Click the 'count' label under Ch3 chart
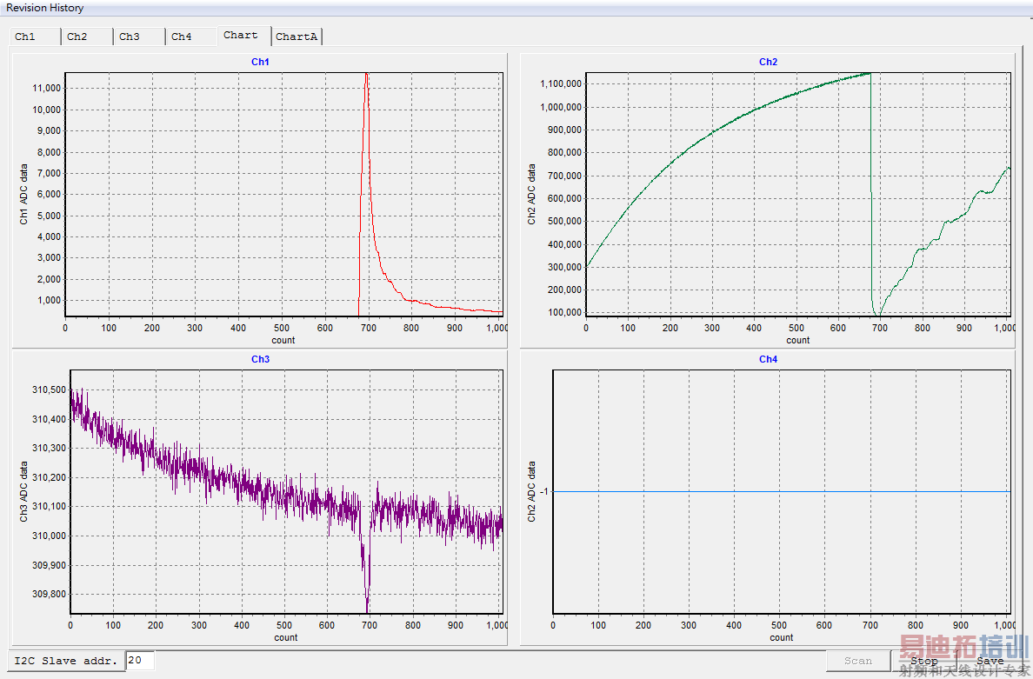This screenshot has width=1033, height=679. pyautogui.click(x=286, y=637)
